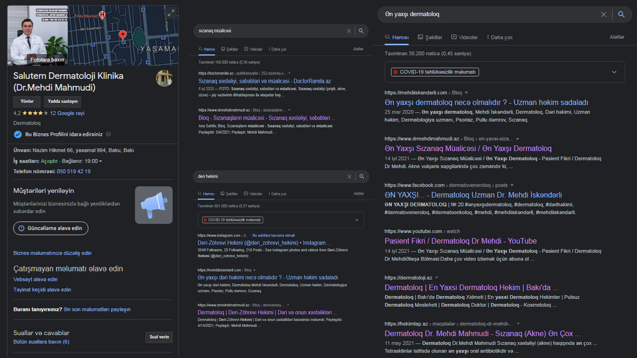Screen dimensions: 637x358
Task: Click Bu səhifəni tərcümə etməli link
Action: 273,236
